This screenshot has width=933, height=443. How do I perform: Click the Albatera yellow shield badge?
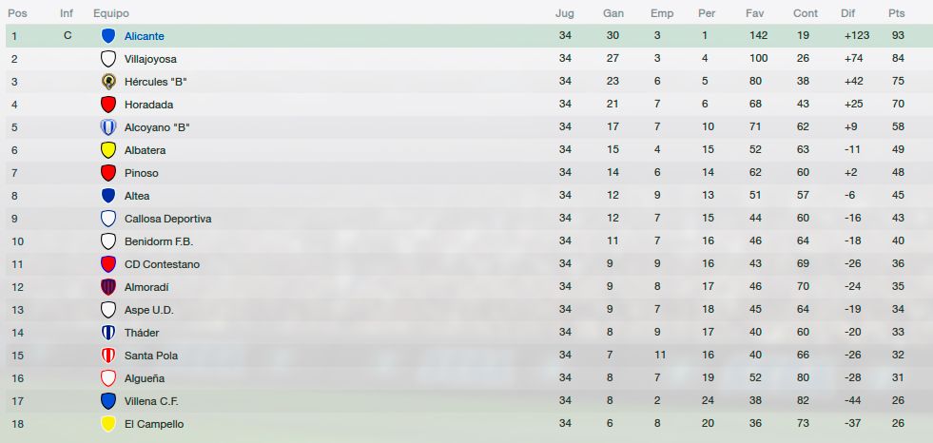click(x=108, y=150)
